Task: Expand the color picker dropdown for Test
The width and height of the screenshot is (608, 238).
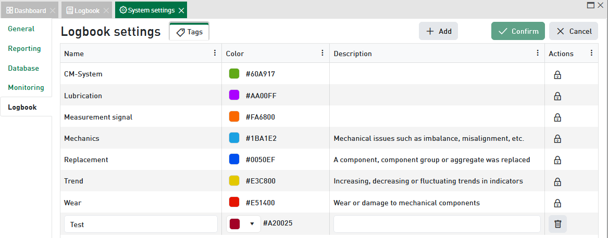Action: click(252, 224)
